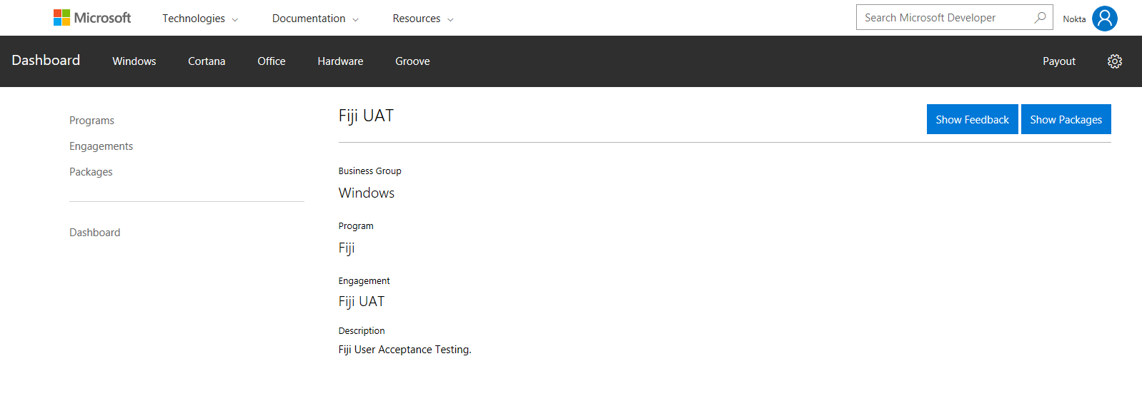The width and height of the screenshot is (1142, 396).
Task: Open the Payout link
Action: (1058, 61)
